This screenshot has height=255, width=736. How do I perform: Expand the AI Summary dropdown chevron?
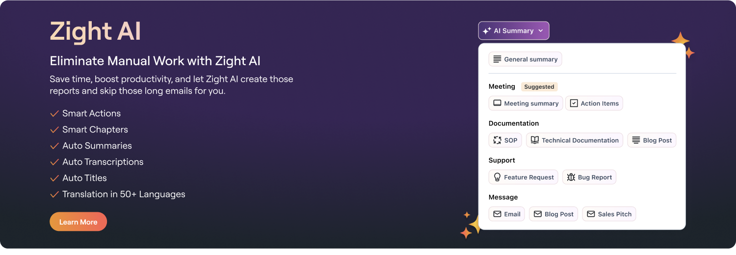pyautogui.click(x=540, y=31)
